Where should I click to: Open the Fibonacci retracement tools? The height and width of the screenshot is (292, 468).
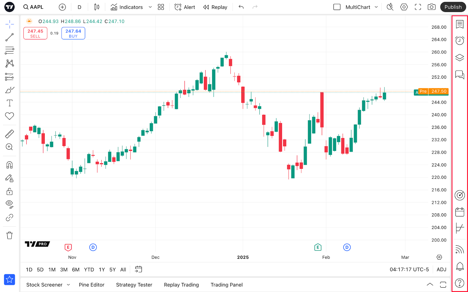pos(9,51)
